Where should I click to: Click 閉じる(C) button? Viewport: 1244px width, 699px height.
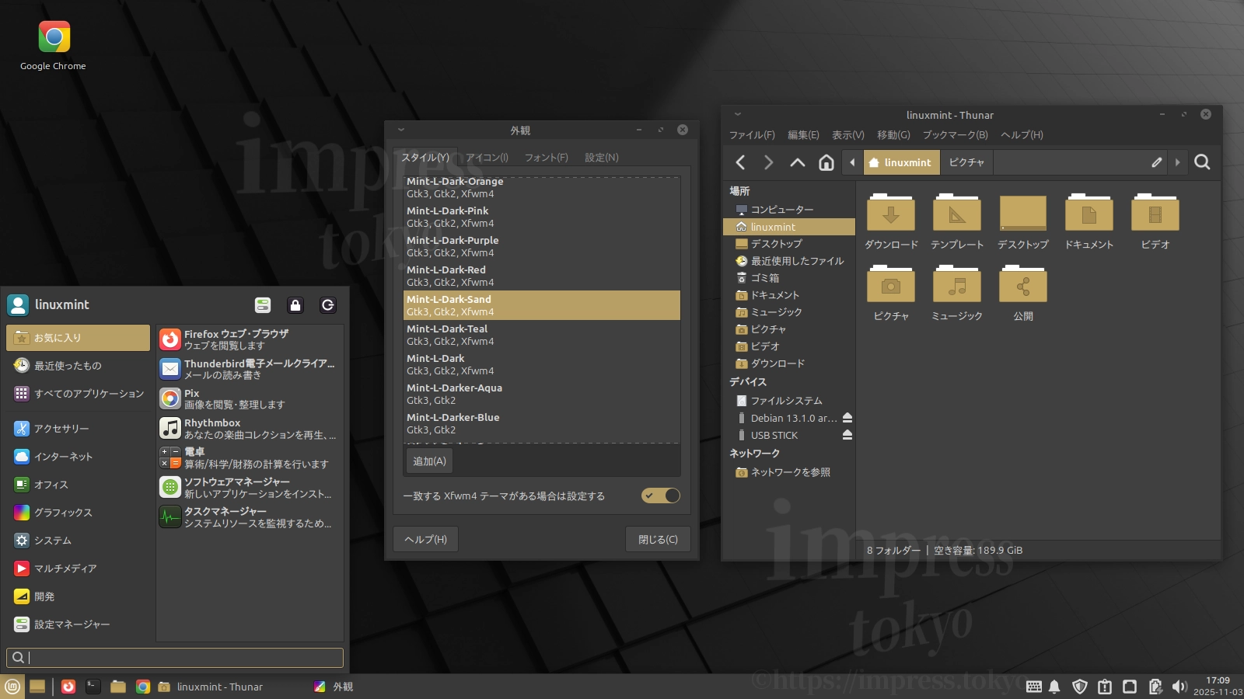click(658, 539)
